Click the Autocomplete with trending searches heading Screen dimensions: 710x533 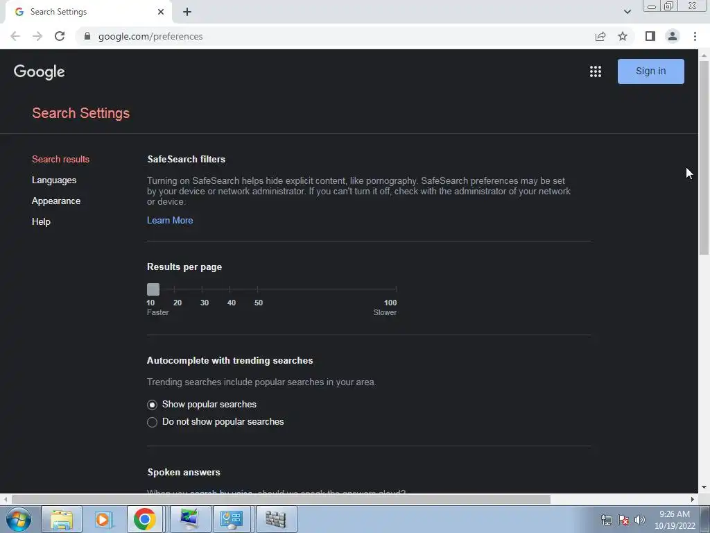click(230, 361)
